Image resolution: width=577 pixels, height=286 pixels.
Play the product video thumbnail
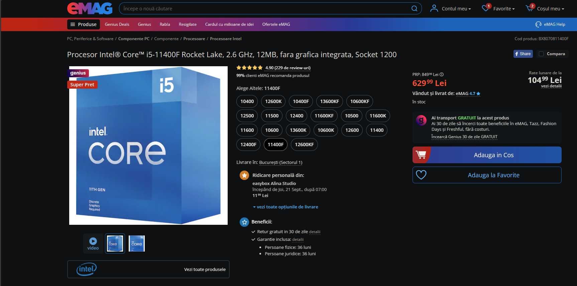click(93, 243)
